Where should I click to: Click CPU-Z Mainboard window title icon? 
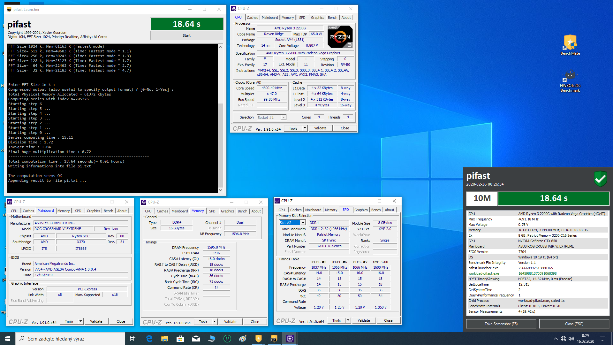point(10,202)
